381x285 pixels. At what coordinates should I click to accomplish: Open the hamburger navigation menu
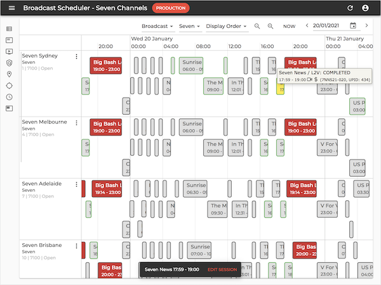11,8
